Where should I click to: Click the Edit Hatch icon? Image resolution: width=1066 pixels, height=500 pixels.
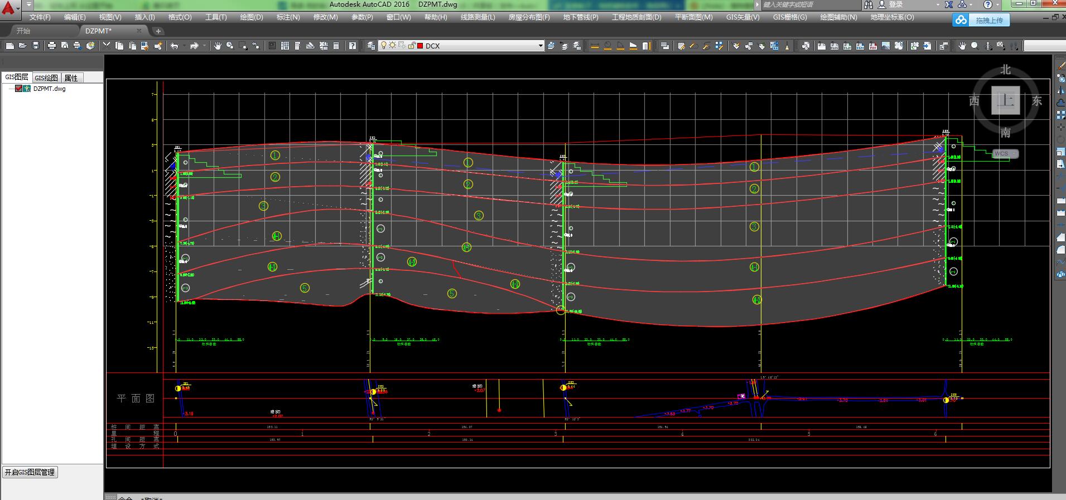pos(681,46)
